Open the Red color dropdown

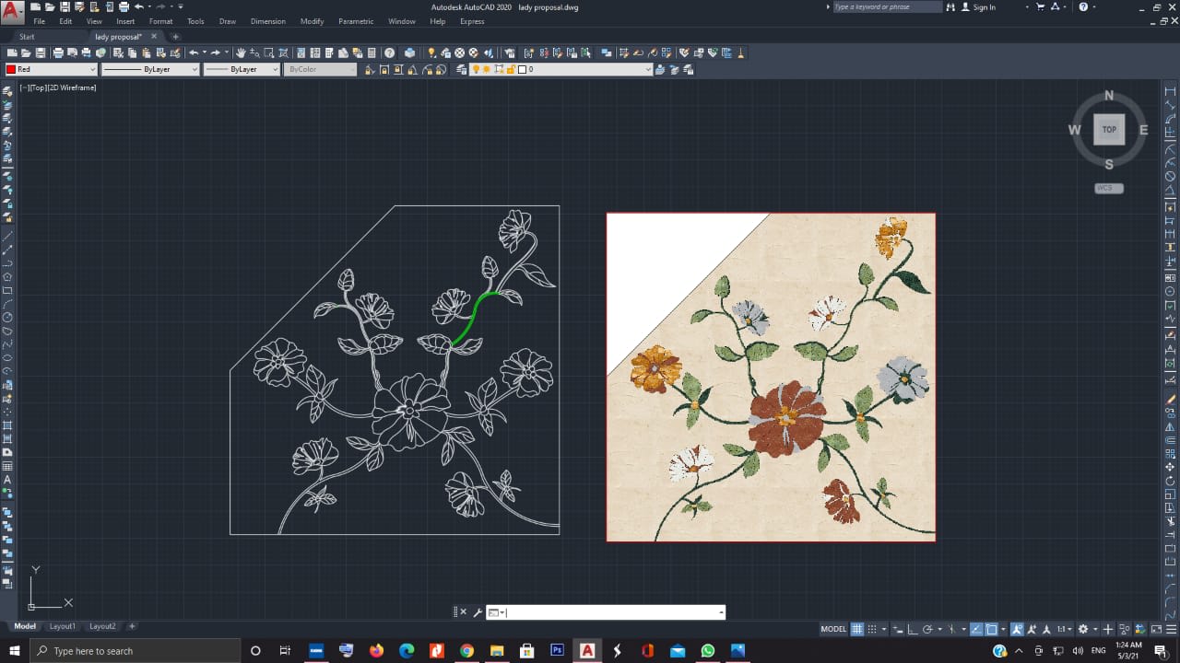tap(92, 69)
